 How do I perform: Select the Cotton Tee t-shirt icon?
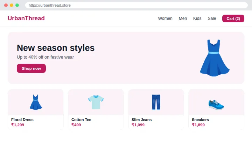96,102
